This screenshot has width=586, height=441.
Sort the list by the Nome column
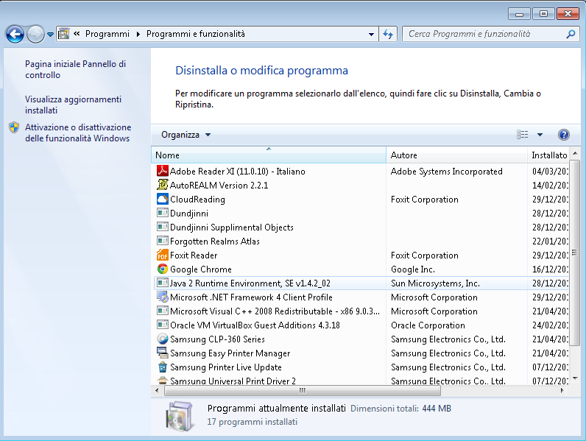(268, 155)
